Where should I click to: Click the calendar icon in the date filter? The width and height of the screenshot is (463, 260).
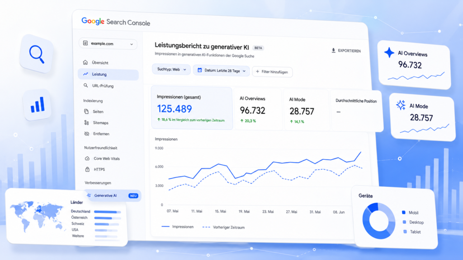click(x=199, y=70)
